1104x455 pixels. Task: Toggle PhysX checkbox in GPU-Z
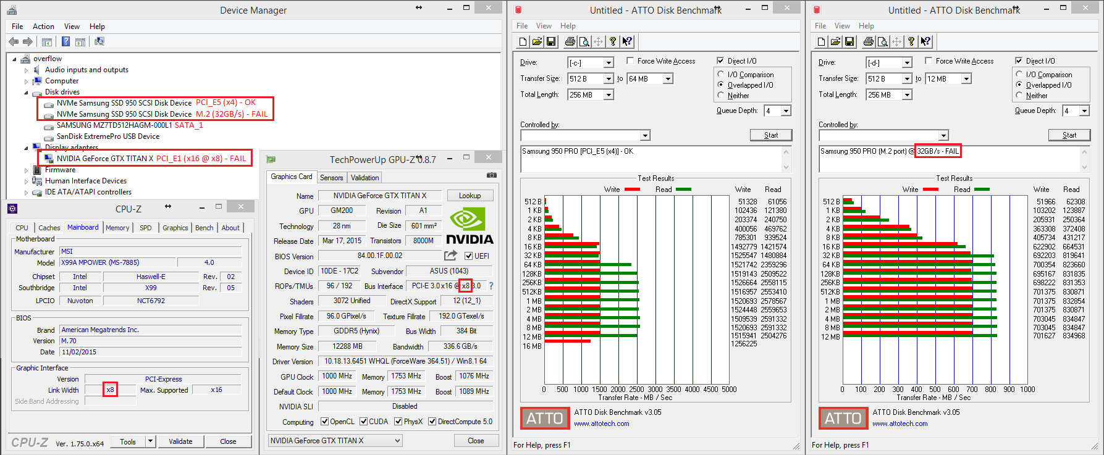coord(398,422)
